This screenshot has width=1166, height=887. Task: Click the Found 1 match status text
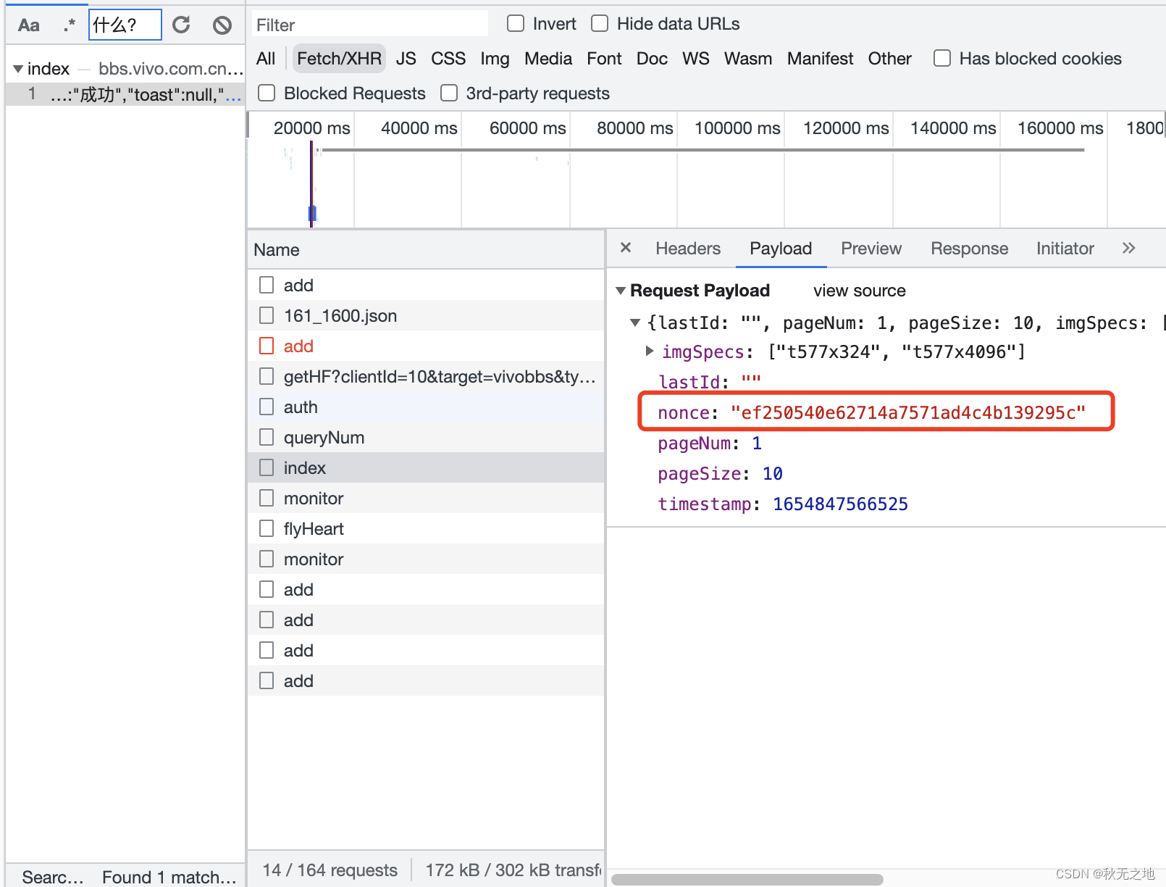point(169,877)
